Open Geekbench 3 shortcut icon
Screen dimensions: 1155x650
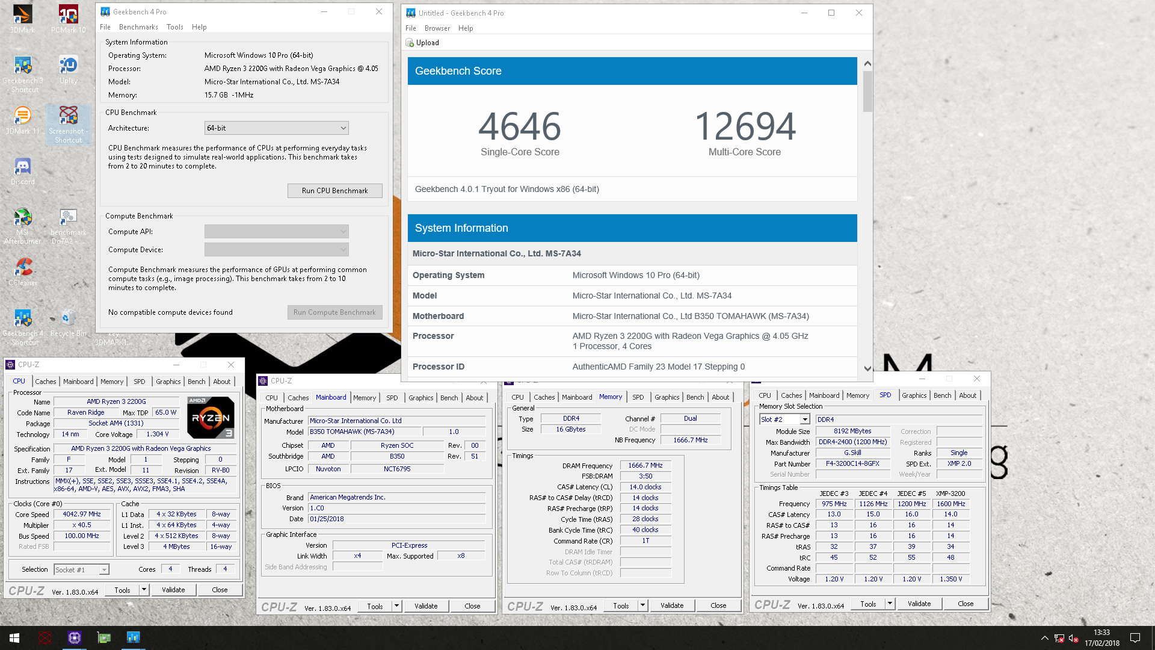point(23,74)
